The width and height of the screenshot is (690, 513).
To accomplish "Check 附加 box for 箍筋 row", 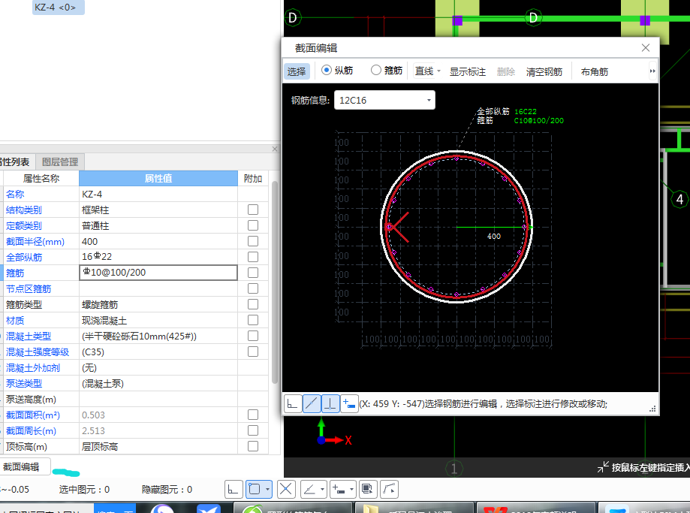I will coord(253,273).
